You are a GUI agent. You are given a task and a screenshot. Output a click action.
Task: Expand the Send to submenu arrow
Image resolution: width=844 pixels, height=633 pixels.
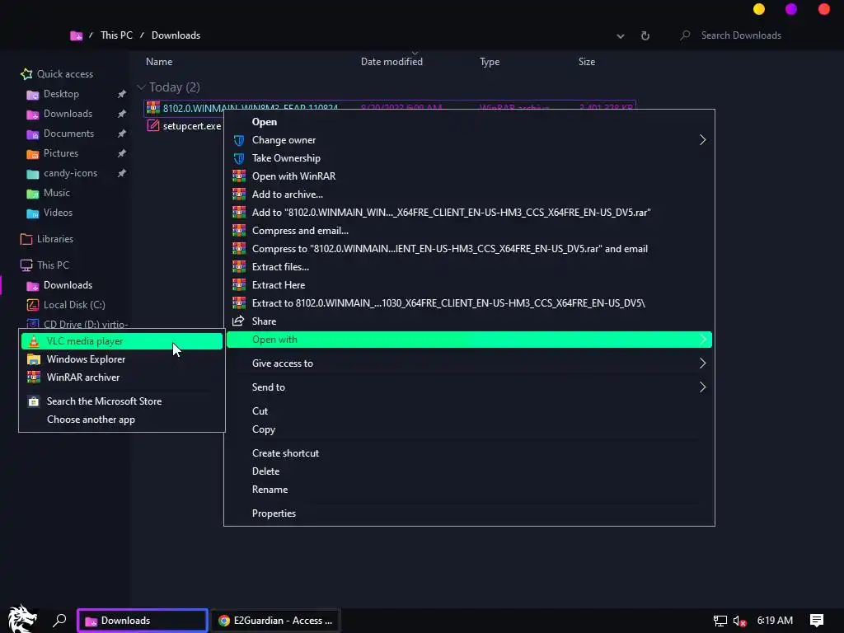702,387
